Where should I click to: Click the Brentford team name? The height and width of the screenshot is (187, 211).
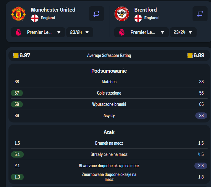[146, 10]
